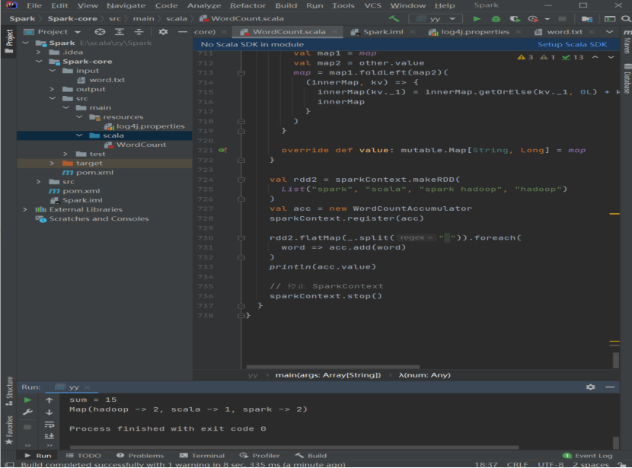Click Run console horizontal scrollbar
The image size is (632, 468).
coord(294,447)
